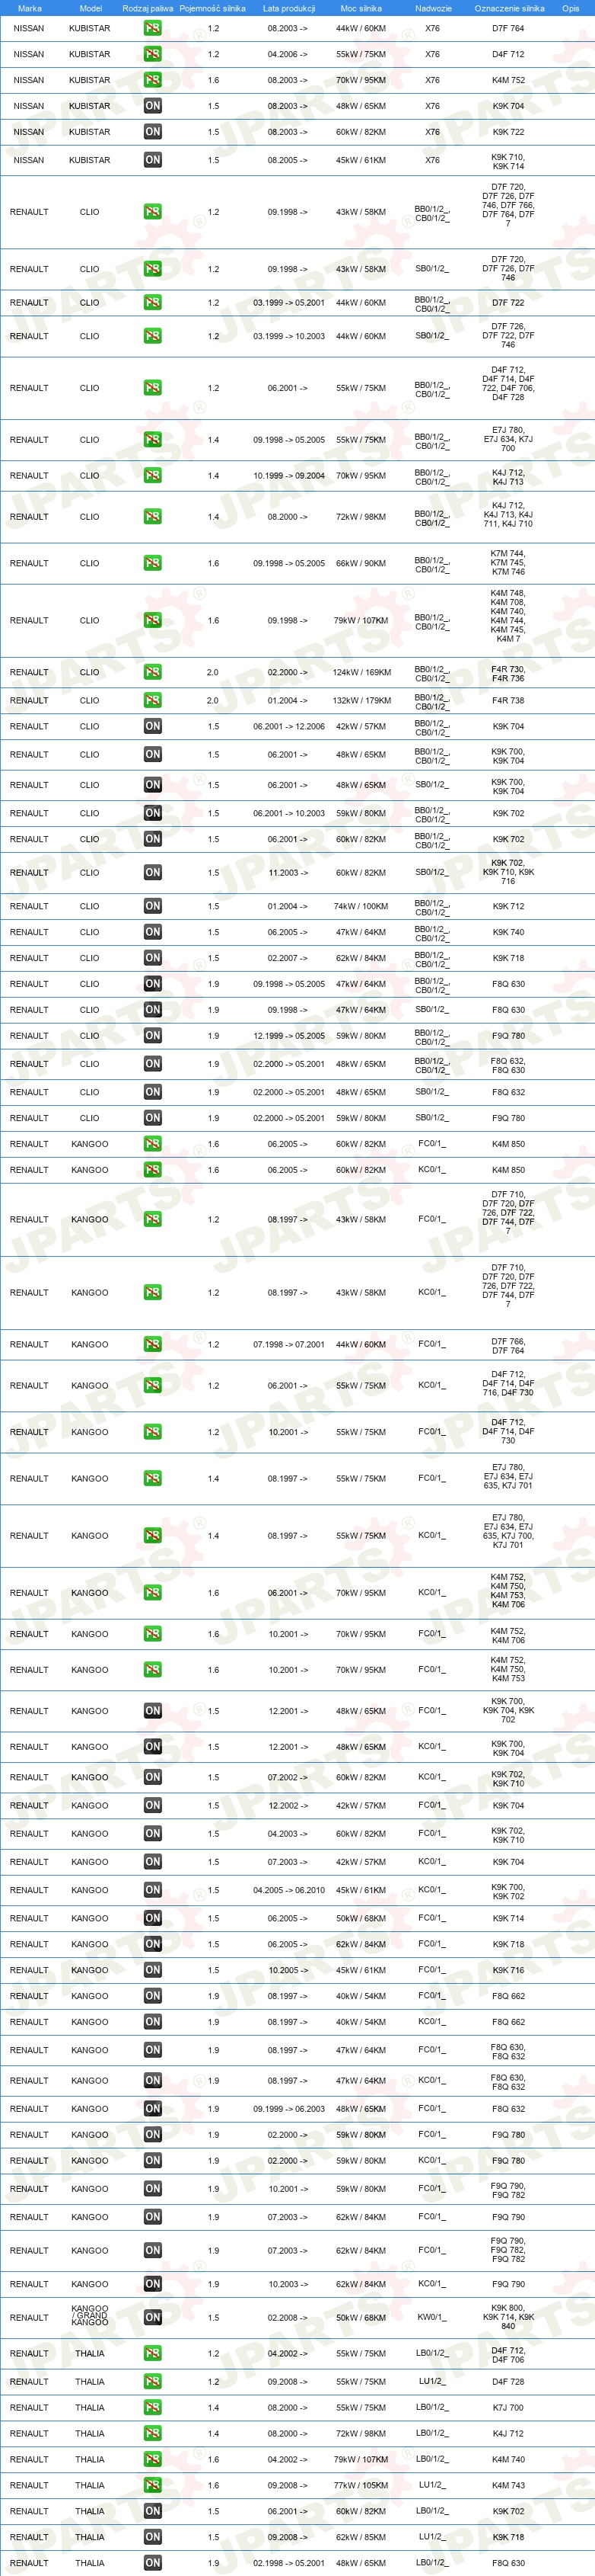Click the "04.2006 ->" production date cell
The image size is (595, 2576).
288,55
